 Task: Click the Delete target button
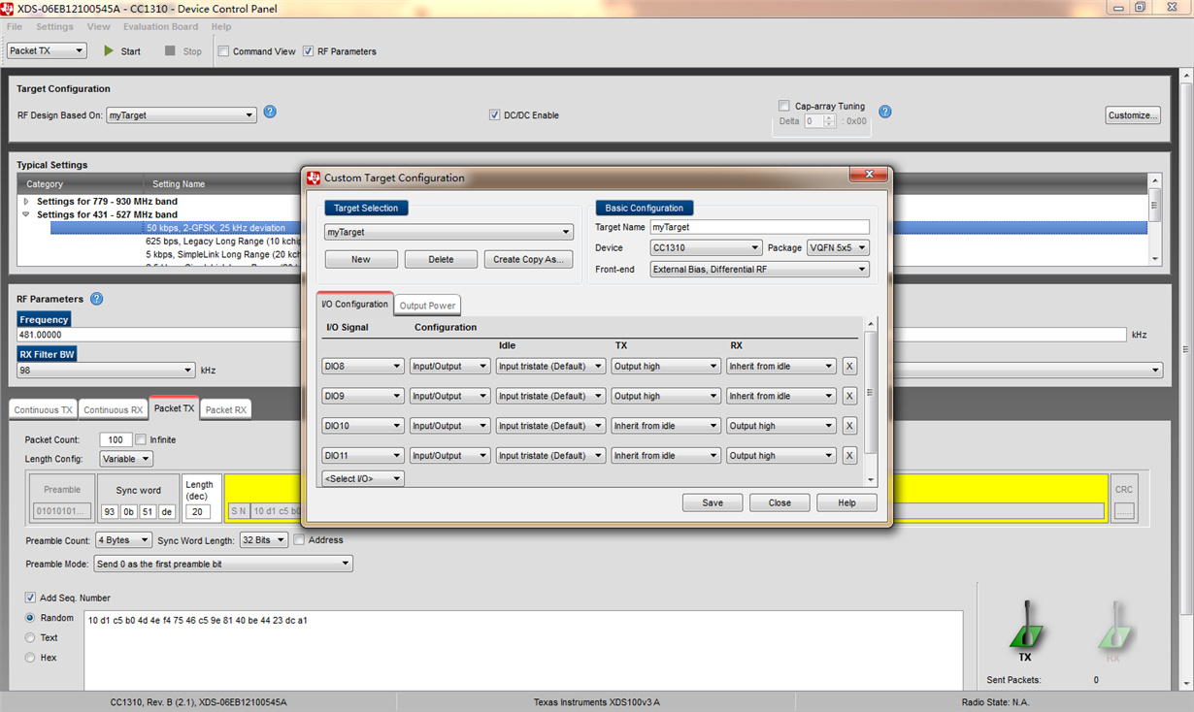click(x=441, y=259)
